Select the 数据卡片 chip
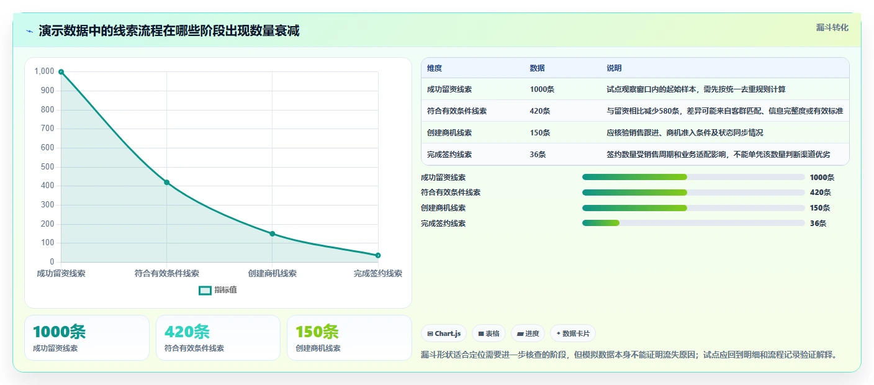 pyautogui.click(x=573, y=333)
